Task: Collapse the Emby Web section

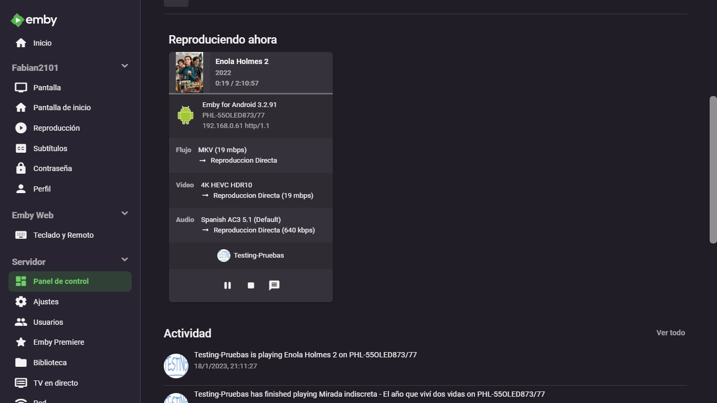Action: pos(124,214)
